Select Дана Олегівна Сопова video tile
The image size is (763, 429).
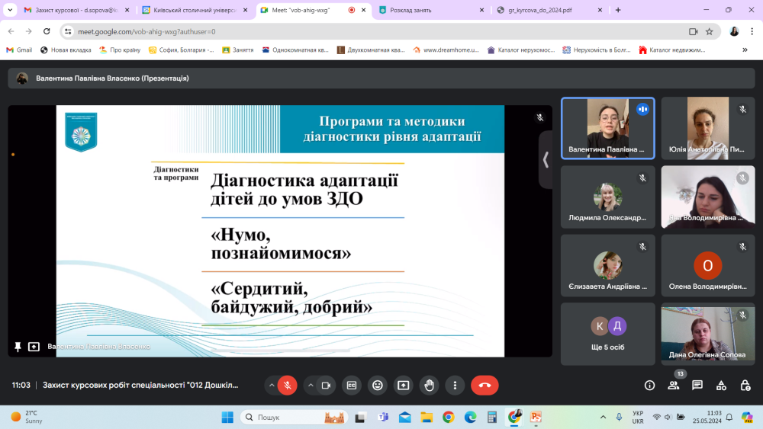[707, 334]
